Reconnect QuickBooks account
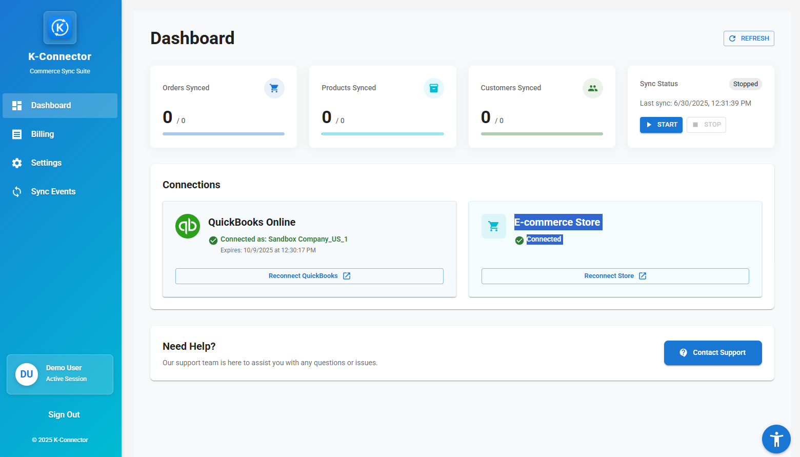Screen dimensions: 800x457 pos(309,276)
